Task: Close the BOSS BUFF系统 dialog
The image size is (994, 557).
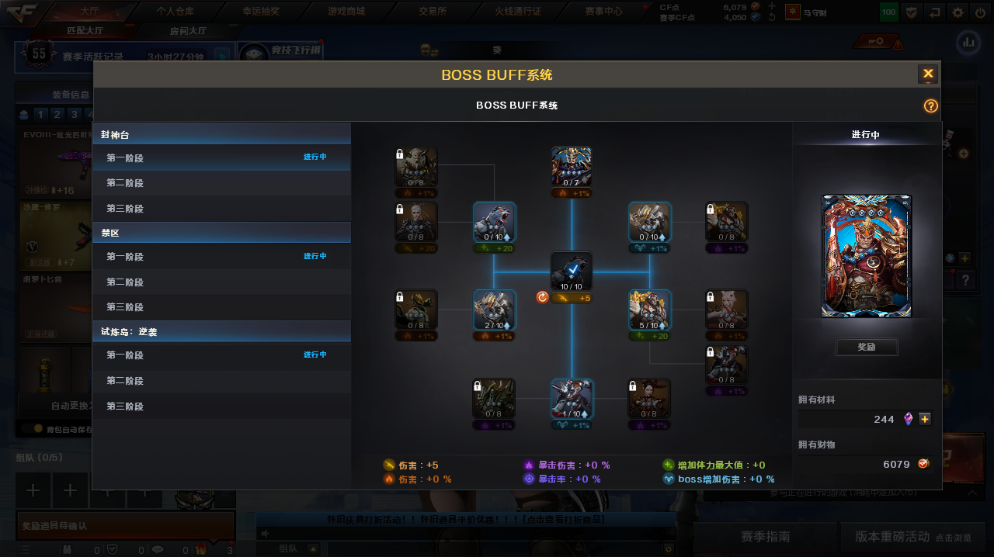Action: (928, 74)
